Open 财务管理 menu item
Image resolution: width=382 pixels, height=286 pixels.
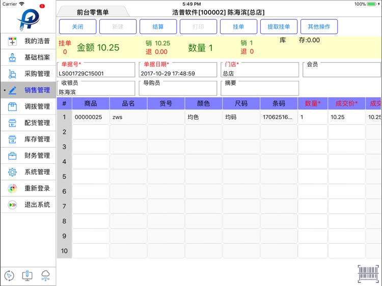point(28,156)
